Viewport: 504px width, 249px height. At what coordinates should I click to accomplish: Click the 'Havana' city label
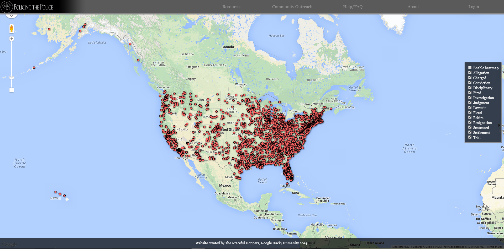point(285,186)
